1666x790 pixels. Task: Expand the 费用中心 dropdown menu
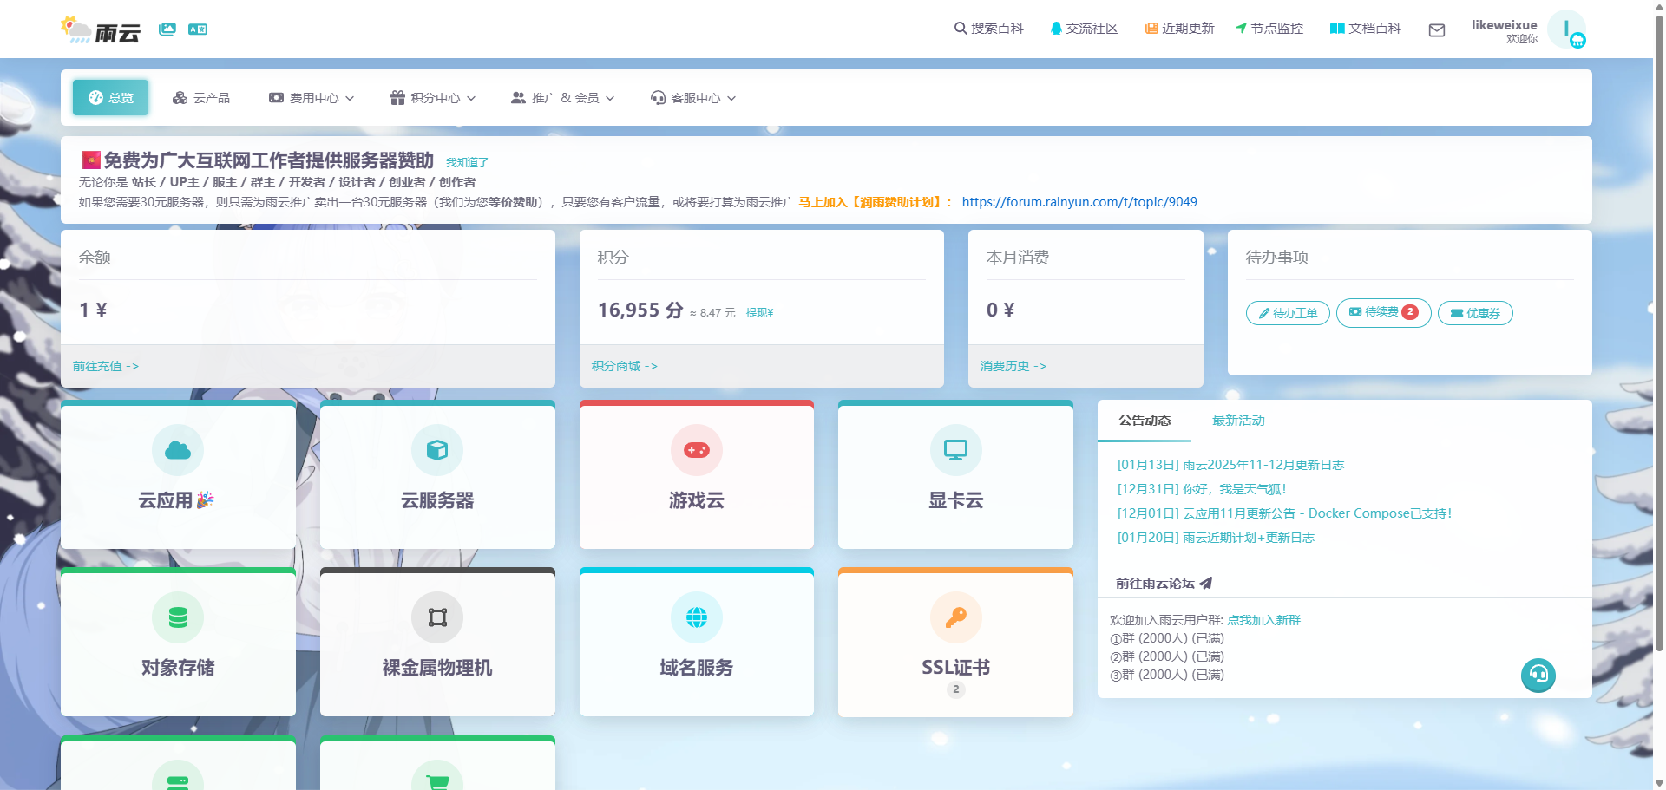click(x=312, y=98)
